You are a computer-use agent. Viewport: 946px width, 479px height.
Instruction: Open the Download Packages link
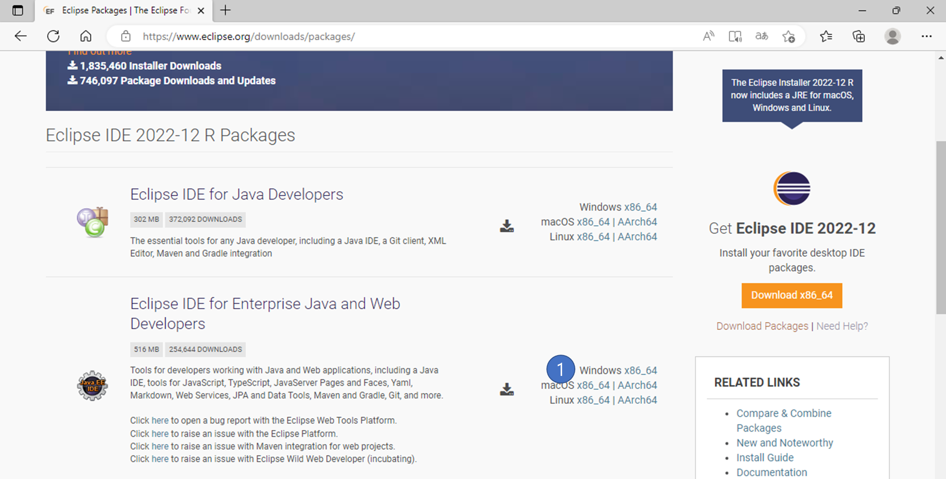click(762, 326)
